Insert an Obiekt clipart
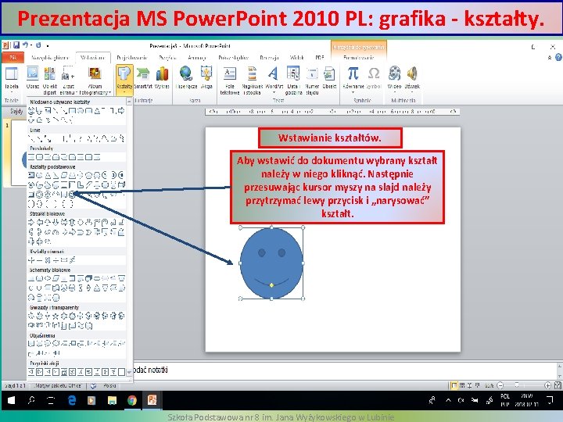Viewport: 563px width, 422px height. pyautogui.click(x=49, y=80)
